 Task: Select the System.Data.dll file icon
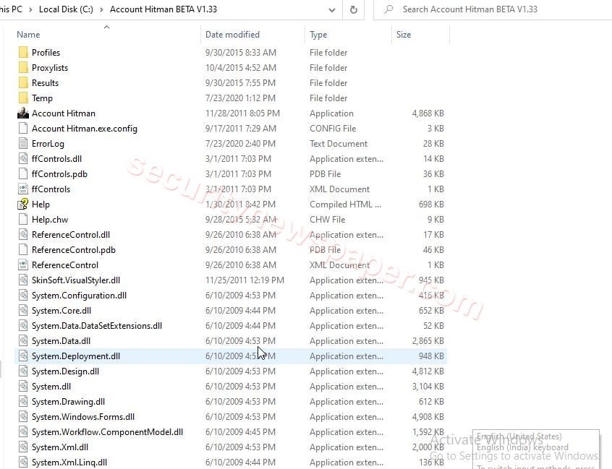coord(23,341)
